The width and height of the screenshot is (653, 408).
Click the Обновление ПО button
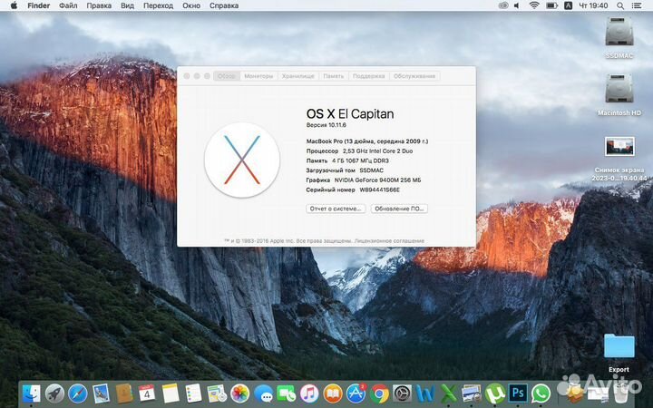pyautogui.click(x=399, y=209)
